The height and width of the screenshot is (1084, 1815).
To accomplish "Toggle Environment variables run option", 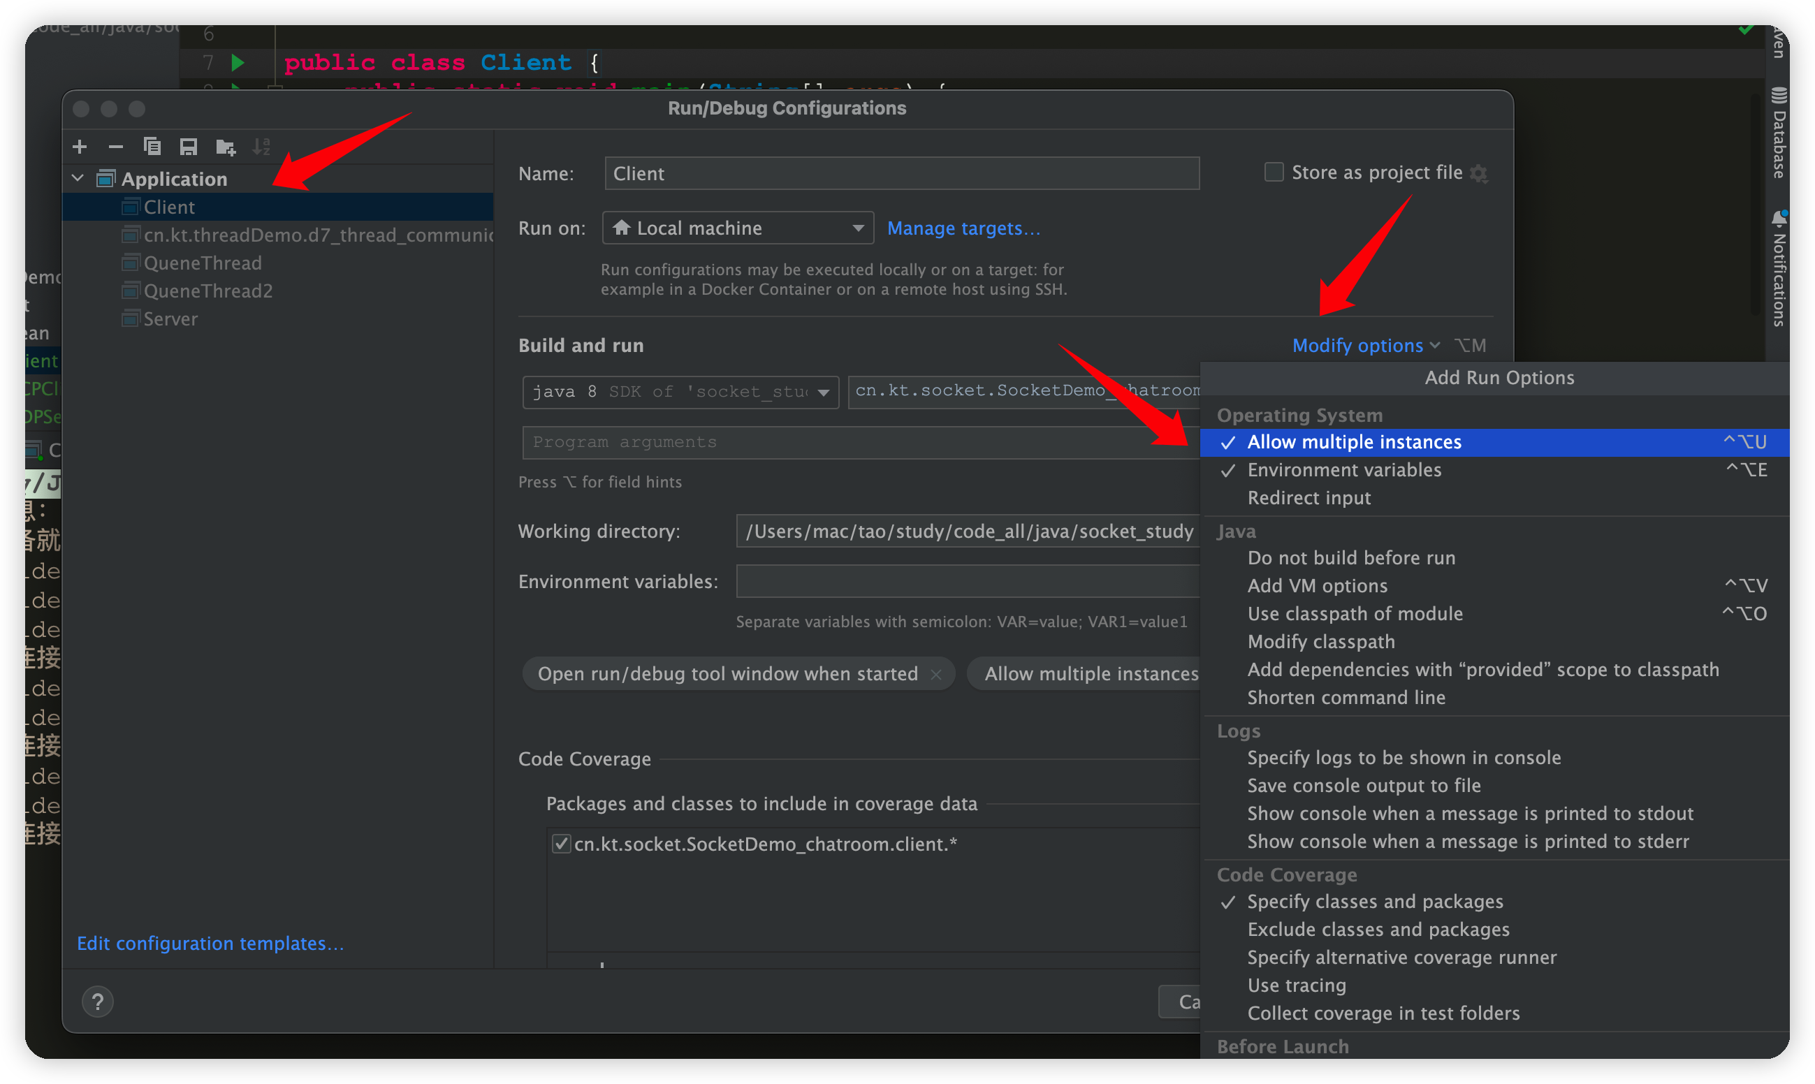I will (x=1494, y=471).
